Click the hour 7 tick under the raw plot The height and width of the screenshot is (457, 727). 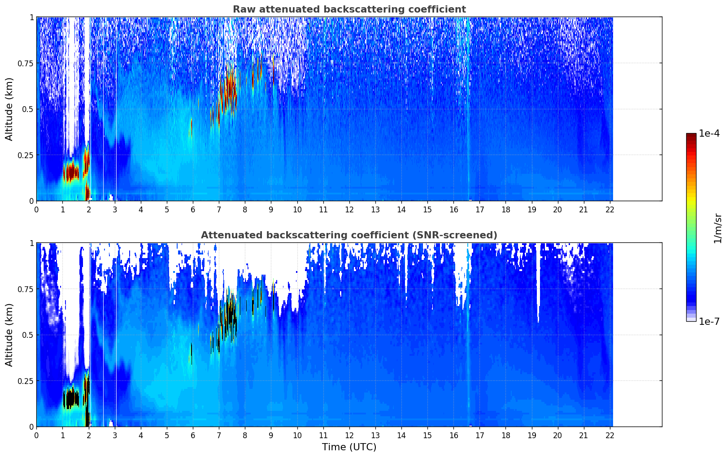219,209
